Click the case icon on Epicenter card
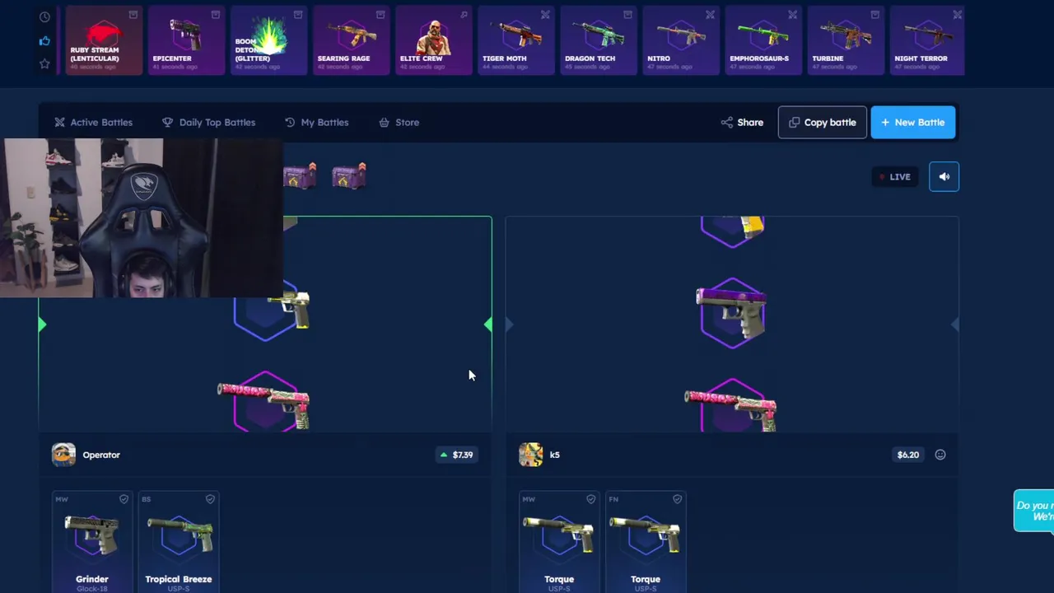This screenshot has width=1054, height=593. 216,15
